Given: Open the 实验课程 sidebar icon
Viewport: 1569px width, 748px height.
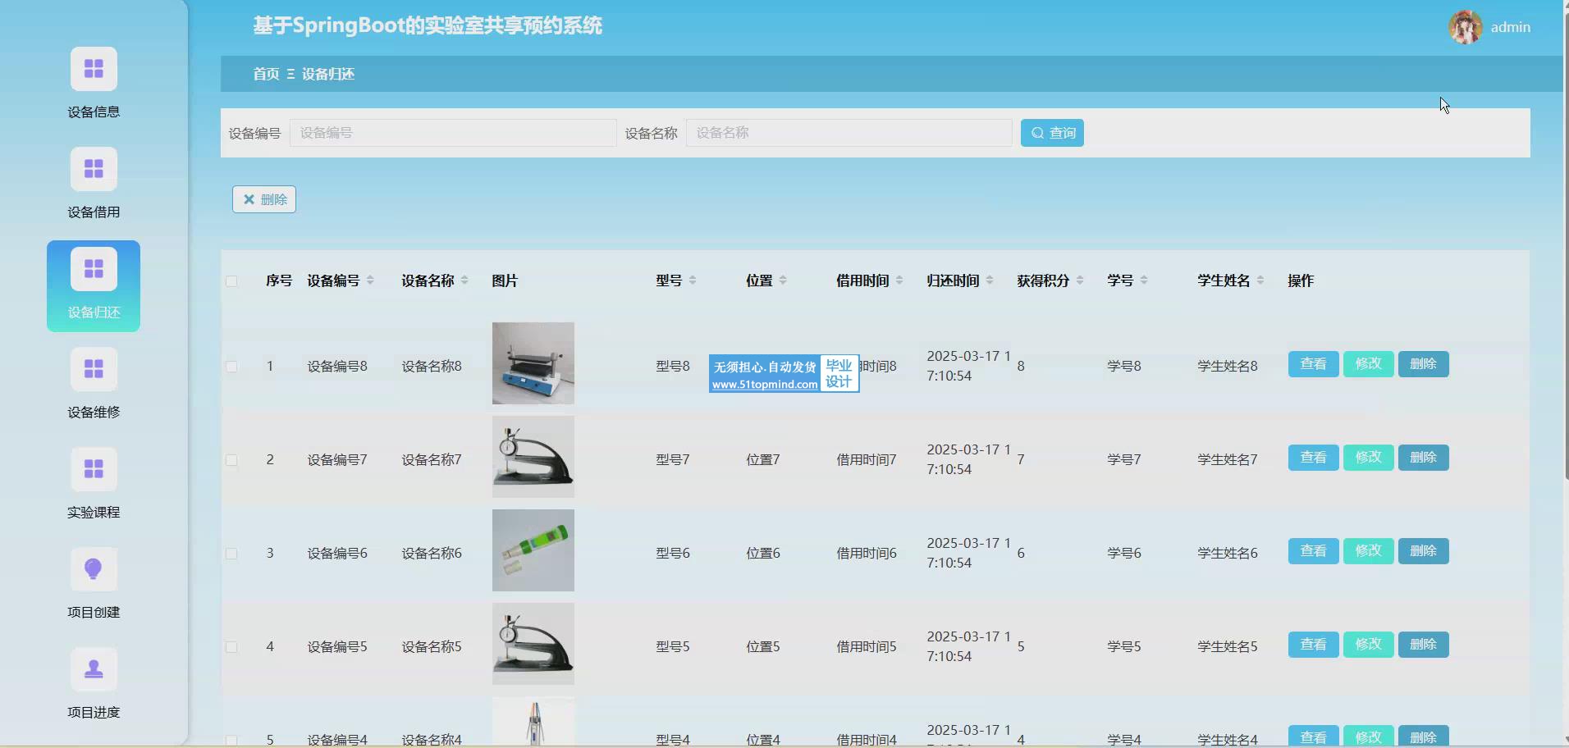Looking at the screenshot, I should (x=94, y=469).
